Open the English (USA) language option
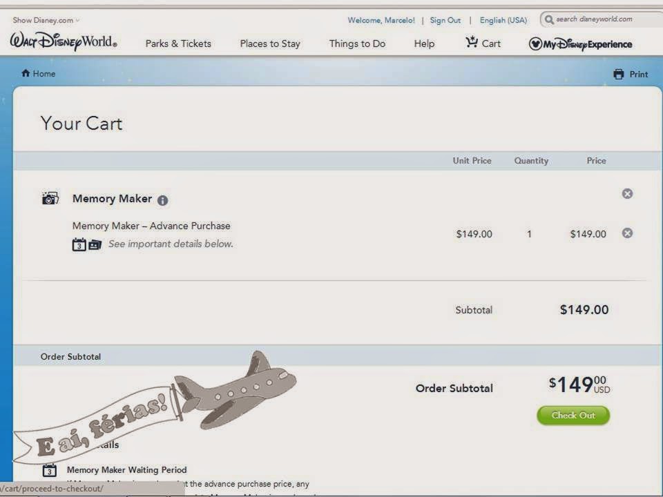The height and width of the screenshot is (497, 663). pyautogui.click(x=503, y=20)
